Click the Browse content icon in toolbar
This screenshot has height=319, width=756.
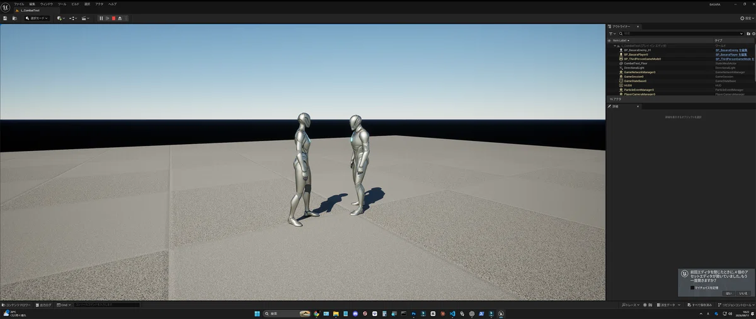click(14, 18)
